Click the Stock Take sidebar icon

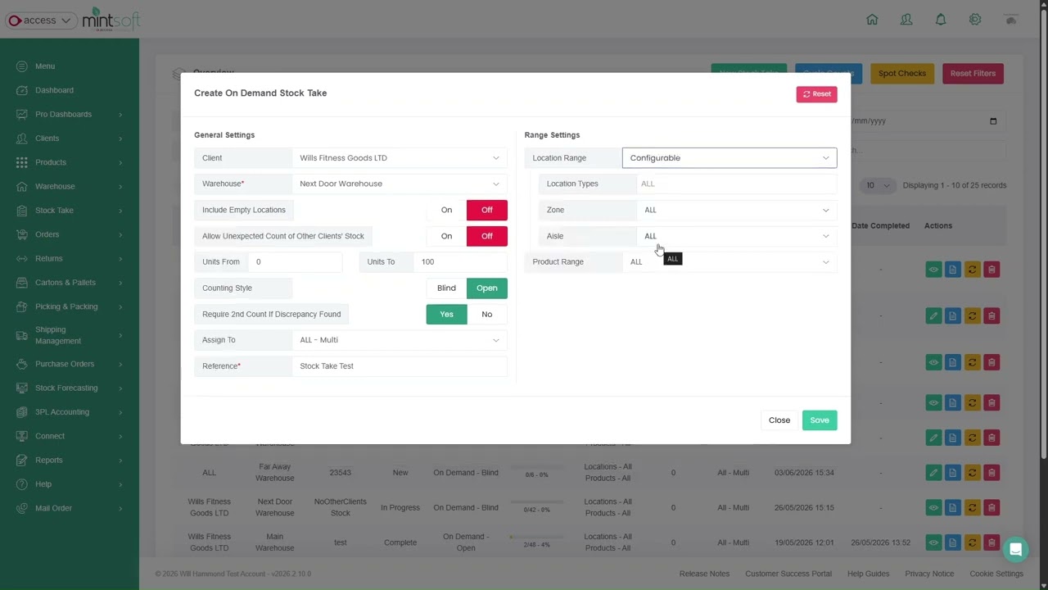click(x=21, y=211)
